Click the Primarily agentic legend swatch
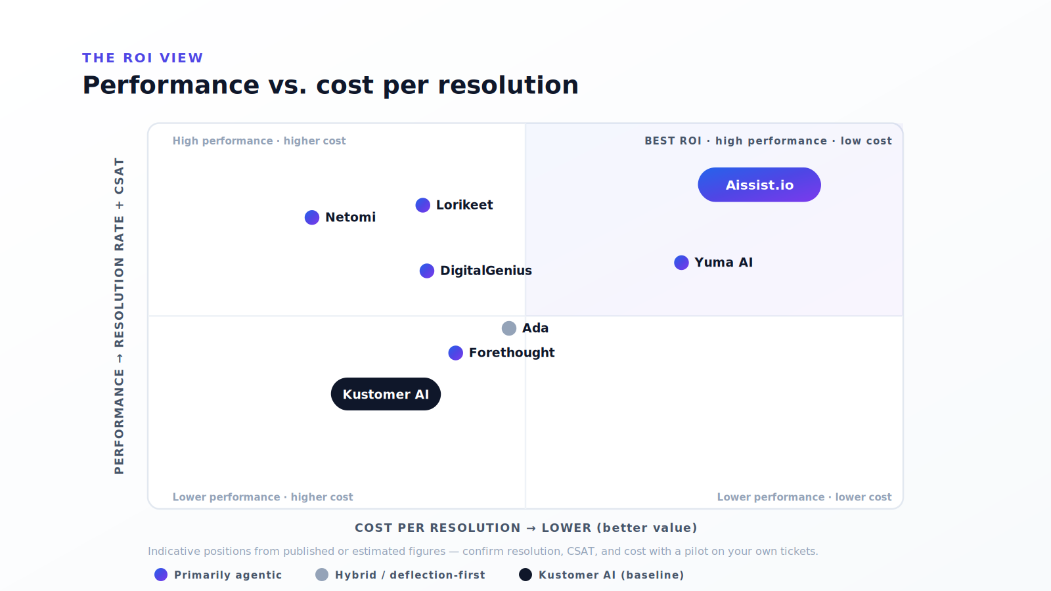 (161, 575)
